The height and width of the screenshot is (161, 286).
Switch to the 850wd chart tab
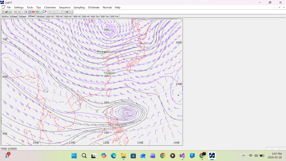[x=14, y=16]
